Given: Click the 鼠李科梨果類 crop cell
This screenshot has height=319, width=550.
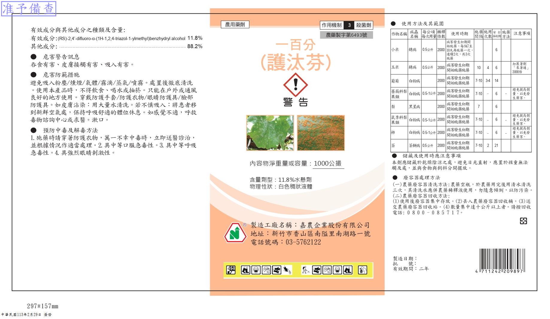Looking at the screenshot, I should coord(399,120).
